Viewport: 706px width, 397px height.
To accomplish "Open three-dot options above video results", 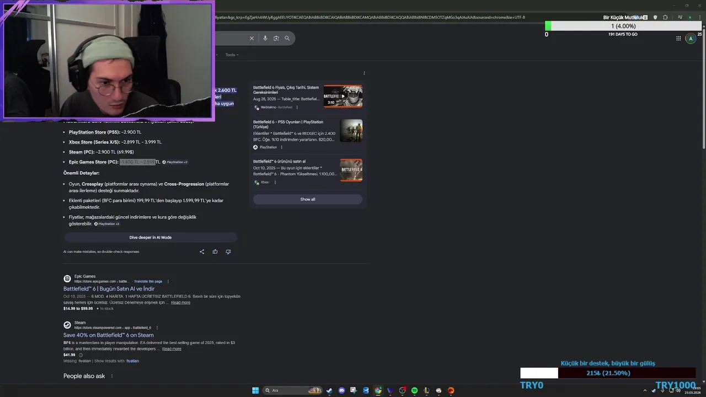I will pos(364,73).
